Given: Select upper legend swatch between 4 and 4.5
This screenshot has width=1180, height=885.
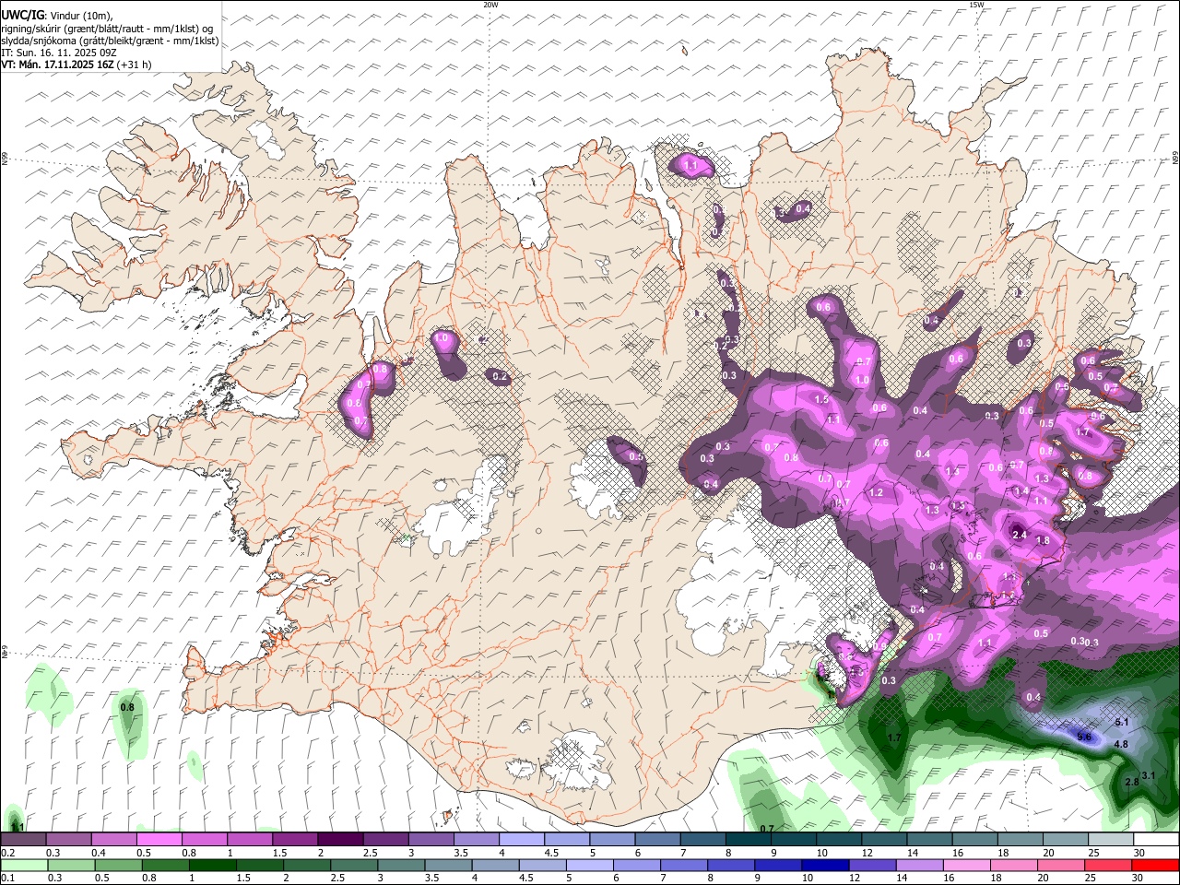Looking at the screenshot, I should [x=521, y=840].
